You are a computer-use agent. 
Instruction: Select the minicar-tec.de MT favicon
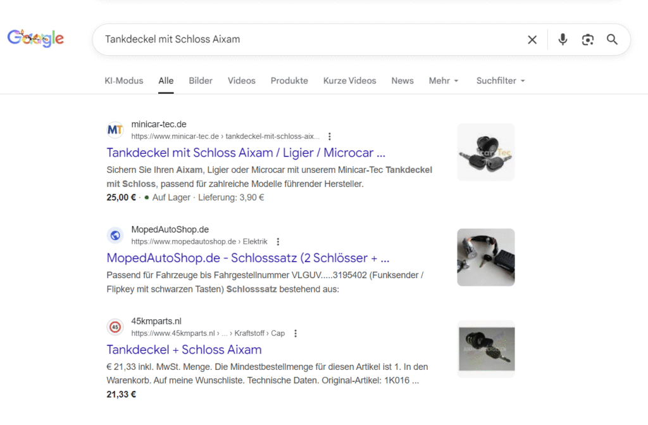(115, 130)
